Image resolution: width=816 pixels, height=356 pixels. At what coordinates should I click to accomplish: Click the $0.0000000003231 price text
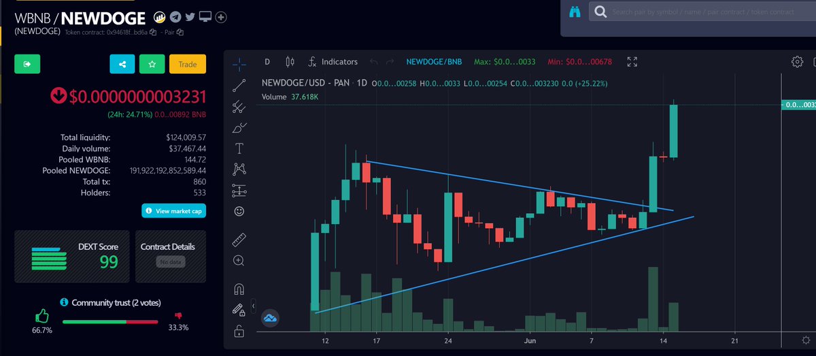click(x=137, y=96)
